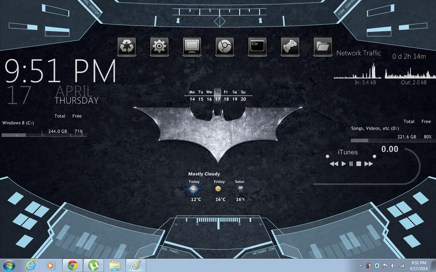This screenshot has height=272, width=436.
Task: Open the gear settings launcher icon
Action: [x=159, y=47]
